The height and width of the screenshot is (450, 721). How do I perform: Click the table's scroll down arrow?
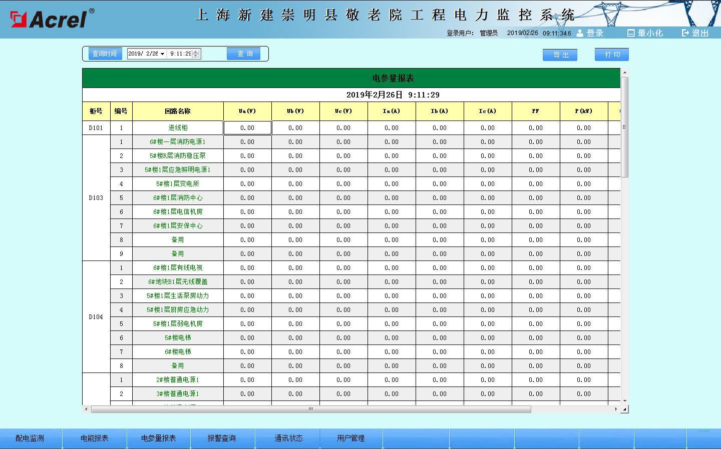coord(624,401)
